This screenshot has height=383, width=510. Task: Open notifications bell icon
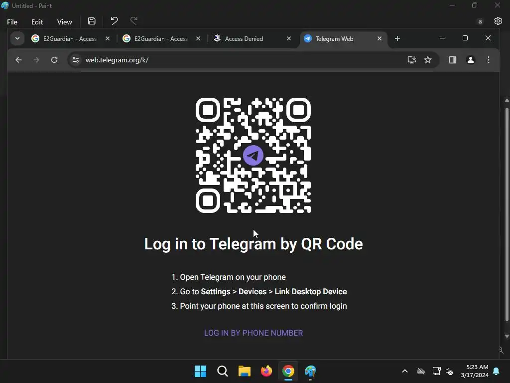[x=497, y=371]
